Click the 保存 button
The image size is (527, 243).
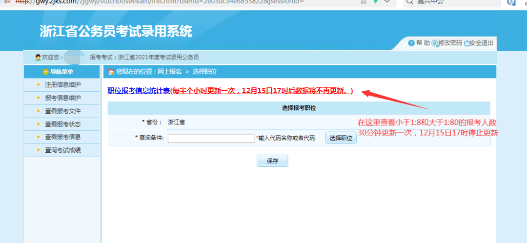coord(272,161)
